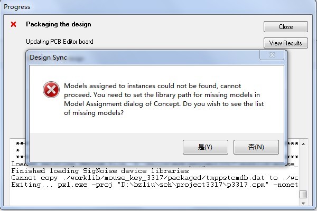The width and height of the screenshot is (317, 211).
Task: Click the log scrollbar down arrow
Action: click(303, 203)
